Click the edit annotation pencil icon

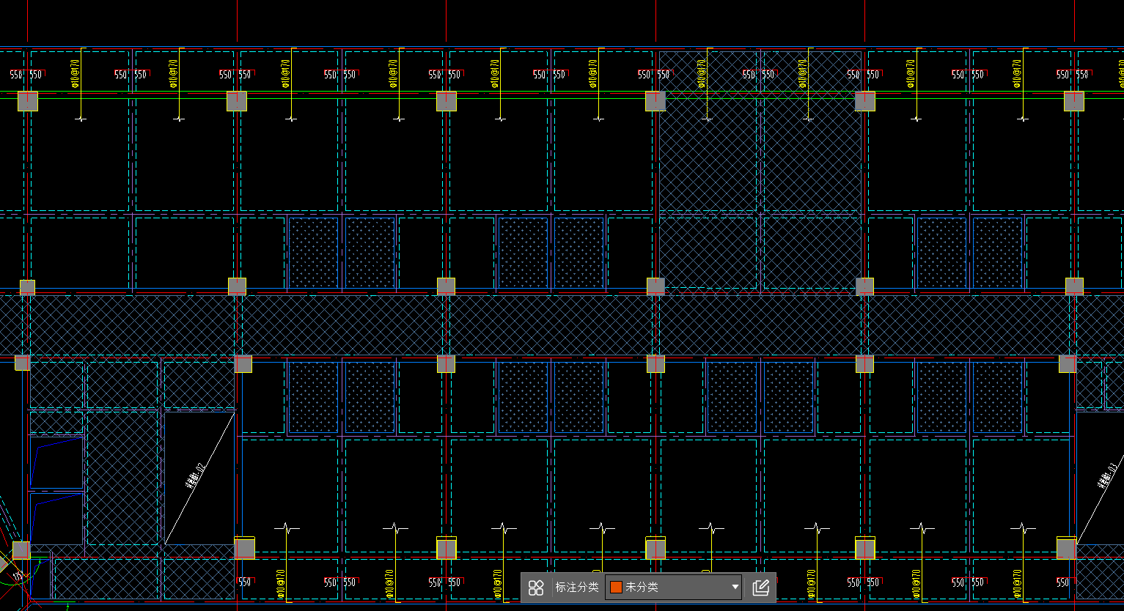pyautogui.click(x=761, y=588)
